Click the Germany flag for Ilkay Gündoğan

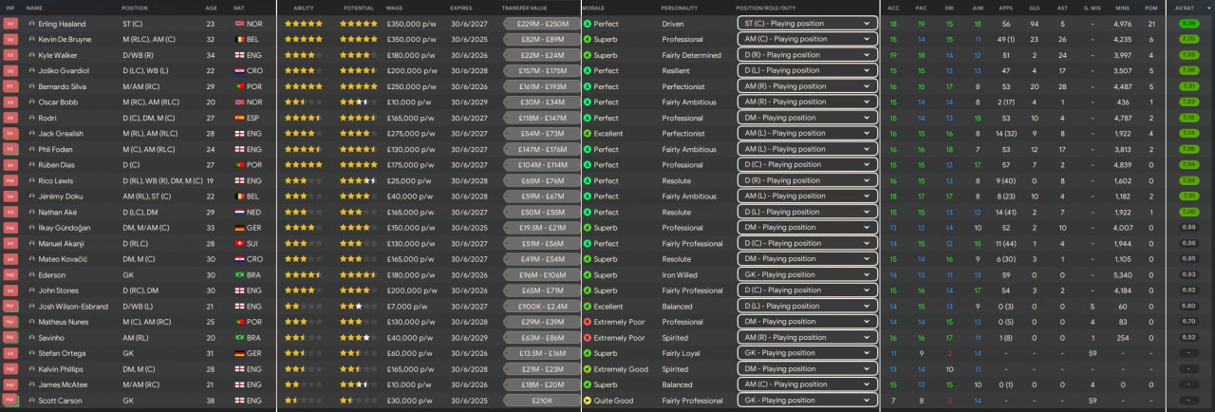238,228
